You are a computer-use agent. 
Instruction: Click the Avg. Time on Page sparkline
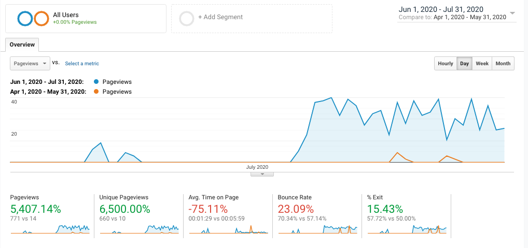[229, 229]
